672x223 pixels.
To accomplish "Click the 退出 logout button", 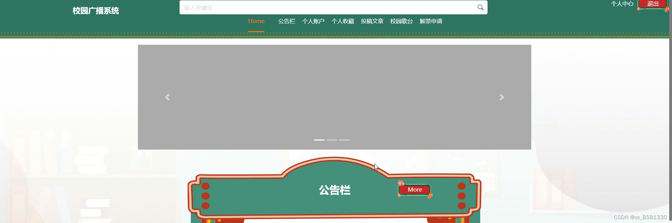I will (x=653, y=4).
